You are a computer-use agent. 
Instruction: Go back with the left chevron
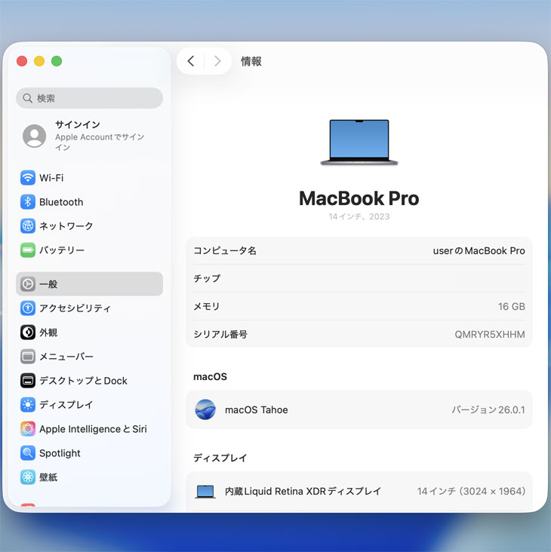[x=191, y=61]
